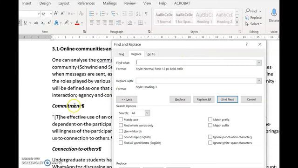Image resolution: width=298 pixels, height=168 pixels.
Task: Collapse options with << Less button
Action: [x=127, y=99]
